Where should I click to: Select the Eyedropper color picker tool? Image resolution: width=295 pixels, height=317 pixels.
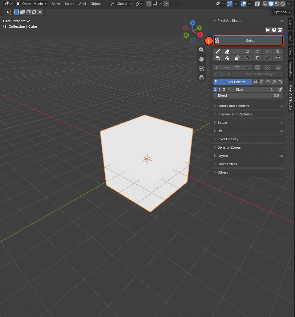268,58
